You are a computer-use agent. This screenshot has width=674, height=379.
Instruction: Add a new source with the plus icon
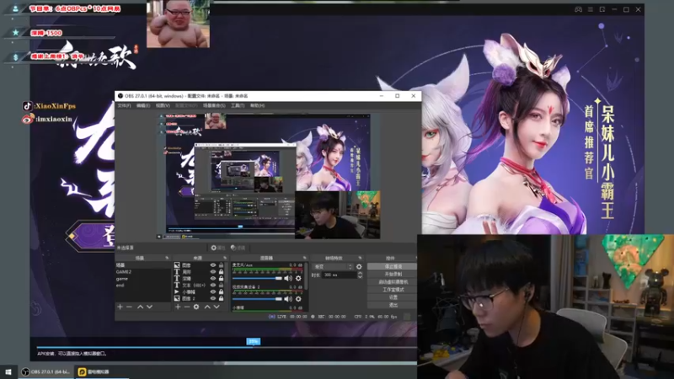pyautogui.click(x=178, y=307)
